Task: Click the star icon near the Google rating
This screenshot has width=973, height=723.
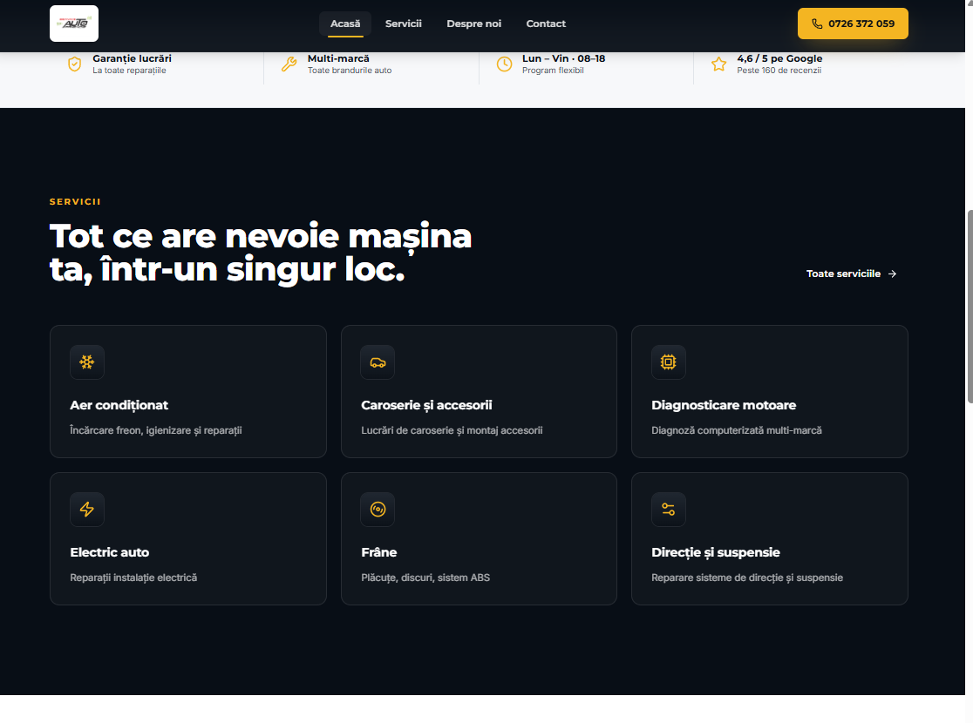Action: (x=718, y=63)
